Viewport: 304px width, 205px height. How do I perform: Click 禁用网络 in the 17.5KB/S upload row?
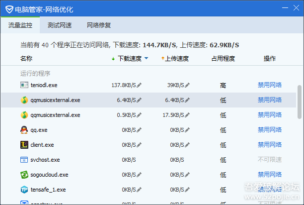click(x=270, y=115)
